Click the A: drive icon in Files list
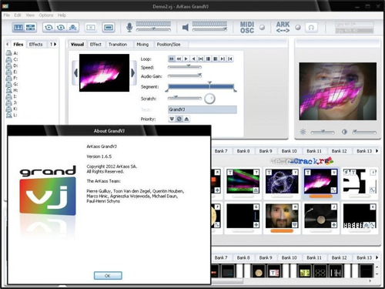Viewport: 385px width, 289px height. click(9, 53)
